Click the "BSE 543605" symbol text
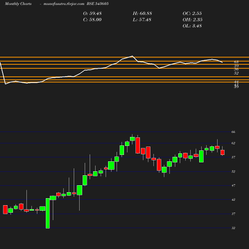 coord(98,3)
